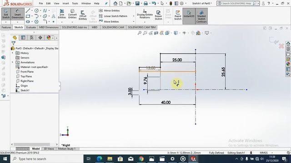Activate the Smart Dimension tool
This screenshot has height=163, width=291.
click(17, 14)
